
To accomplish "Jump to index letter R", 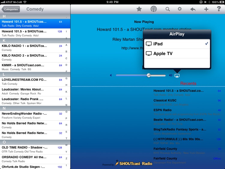I will (x=66, y=125).
